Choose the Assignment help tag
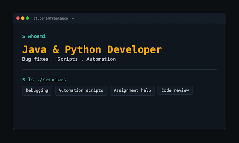Screen dimensions: 239x143 (x=133, y=91)
